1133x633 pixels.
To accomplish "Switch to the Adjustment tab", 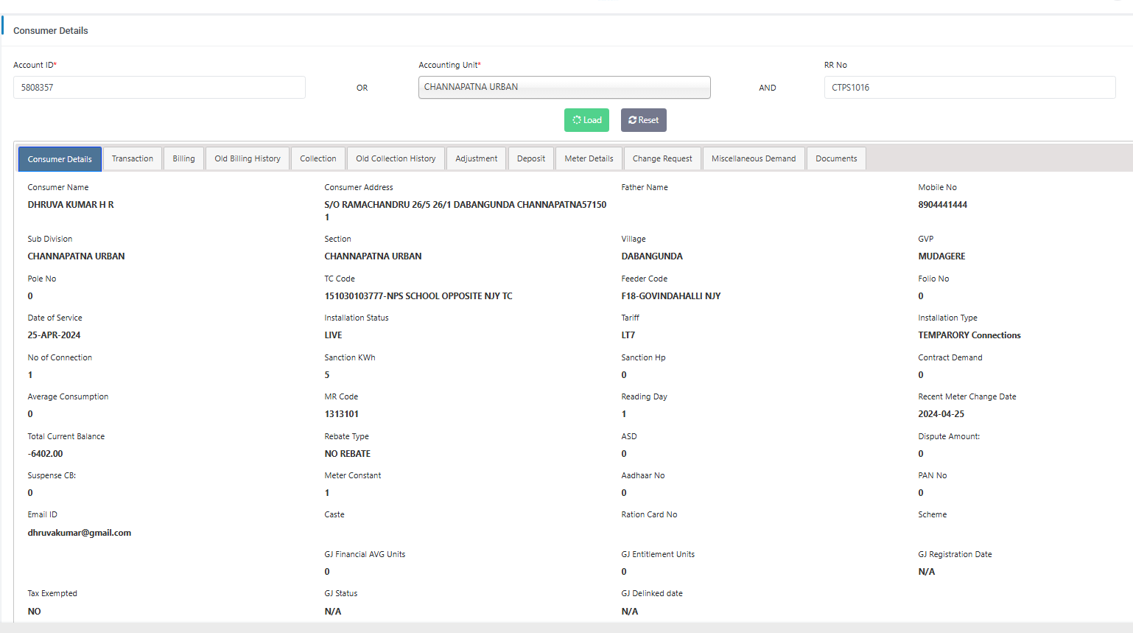I will click(476, 158).
